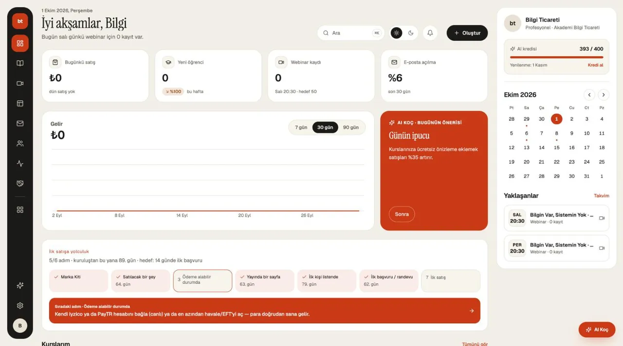The height and width of the screenshot is (346, 623).
Task: Click the Tümünü gör link
Action: pos(475,344)
